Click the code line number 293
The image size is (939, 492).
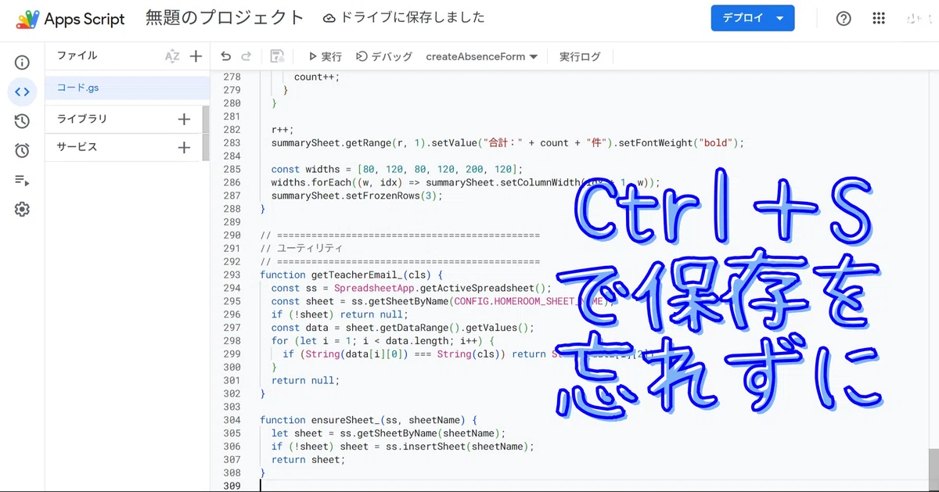tap(232, 275)
